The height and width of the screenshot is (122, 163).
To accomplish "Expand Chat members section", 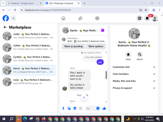I will pyautogui.click(x=134, y=74).
